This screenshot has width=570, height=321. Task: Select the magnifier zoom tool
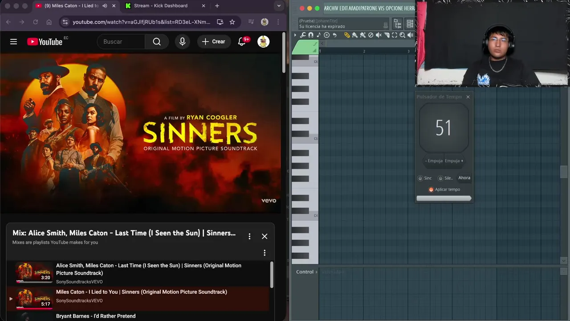[x=402, y=35]
